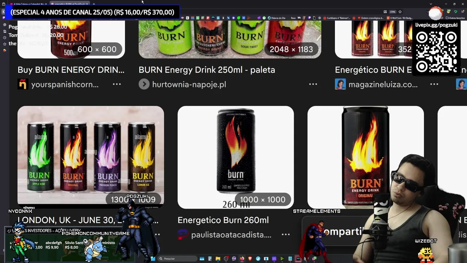
Task: Click the paulistaoatacadista favicon
Action: tap(183, 235)
